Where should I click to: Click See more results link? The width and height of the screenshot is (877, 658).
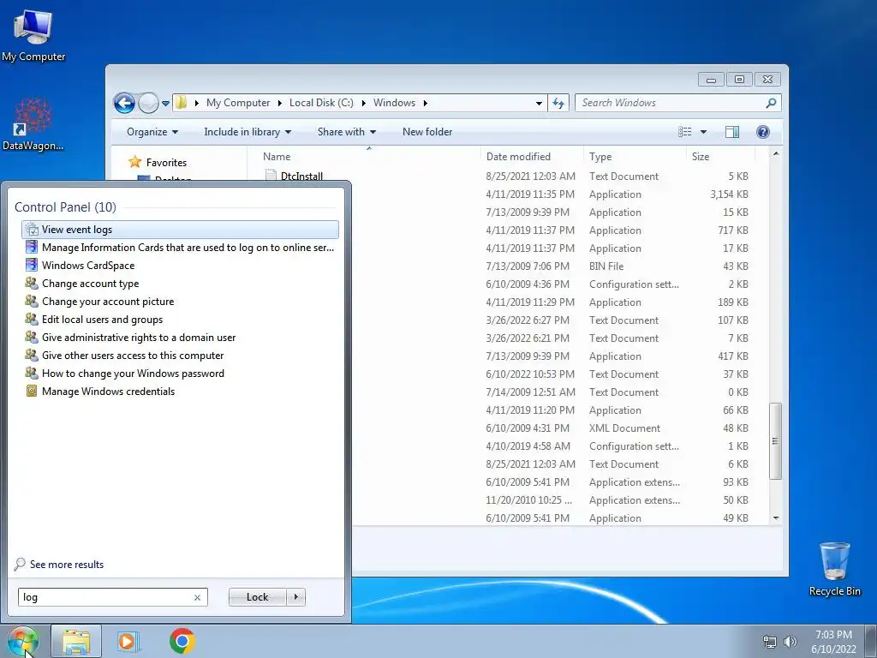pyautogui.click(x=67, y=565)
